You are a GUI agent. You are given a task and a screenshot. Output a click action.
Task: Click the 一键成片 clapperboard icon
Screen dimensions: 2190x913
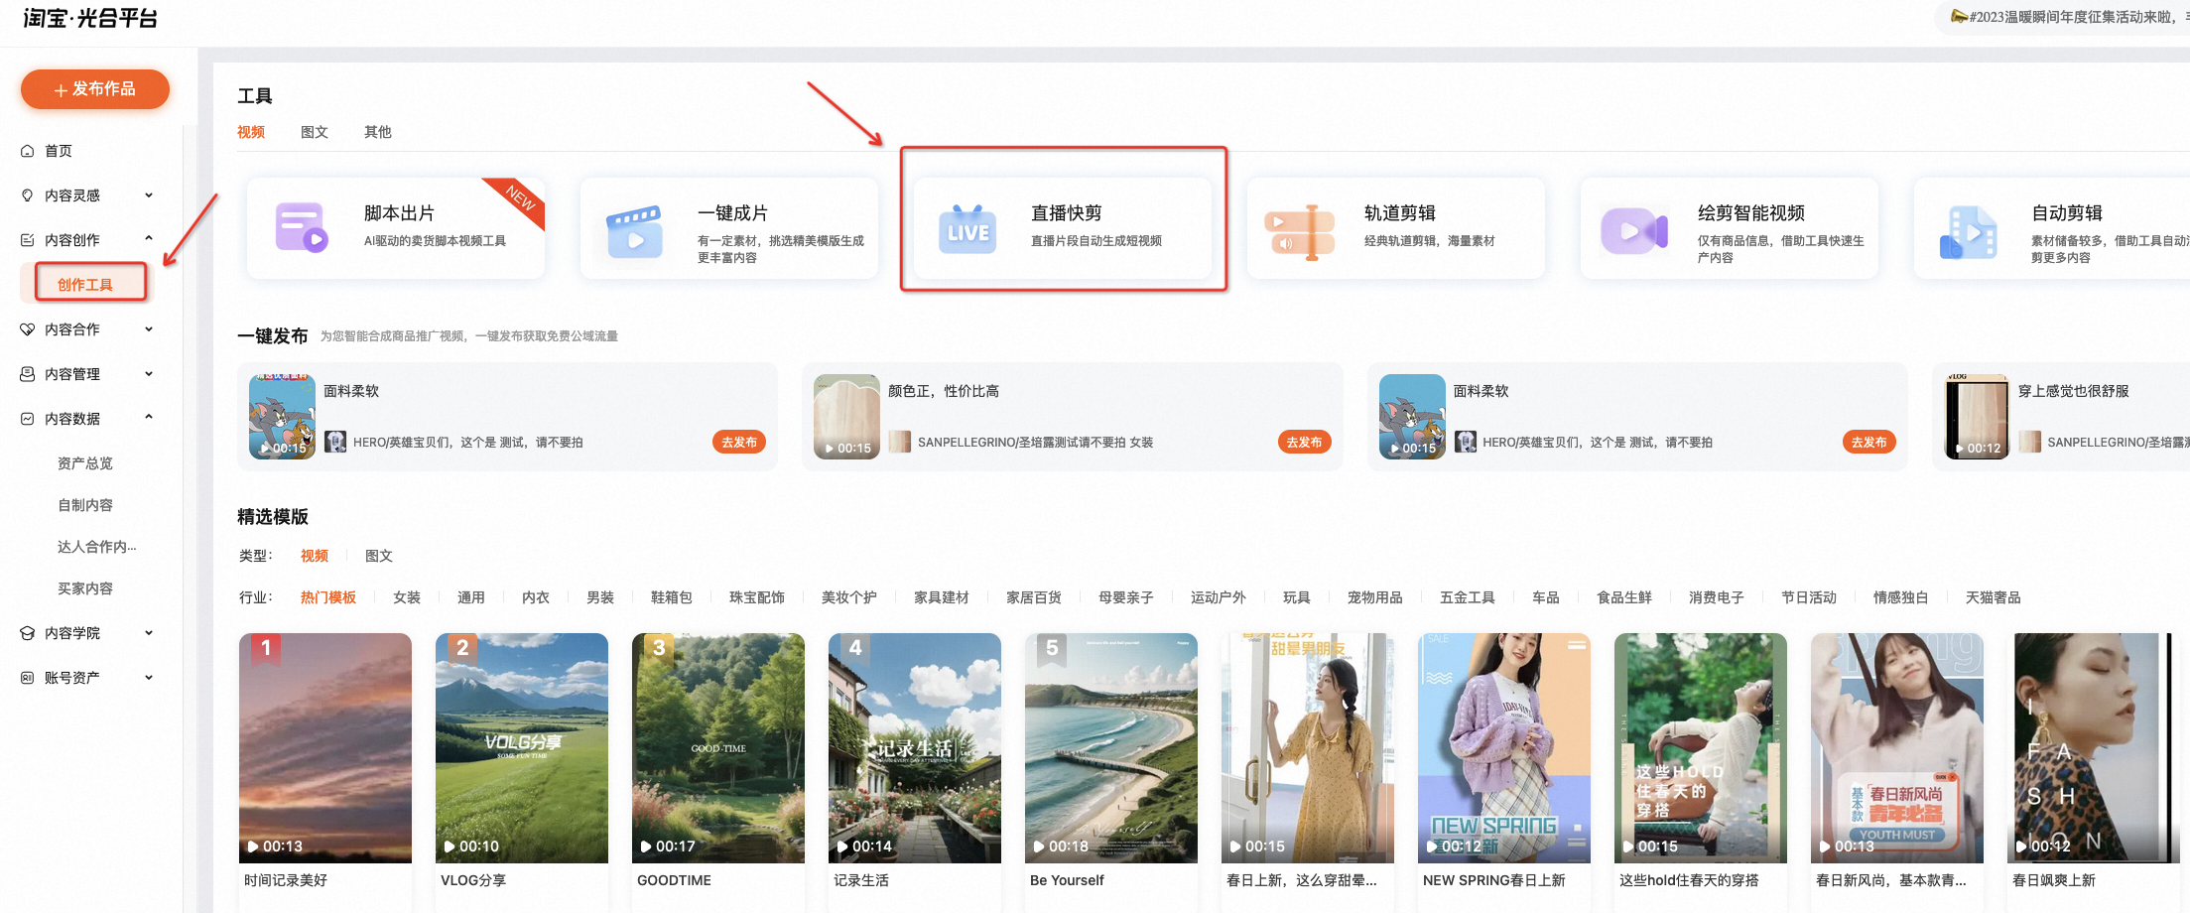(634, 231)
